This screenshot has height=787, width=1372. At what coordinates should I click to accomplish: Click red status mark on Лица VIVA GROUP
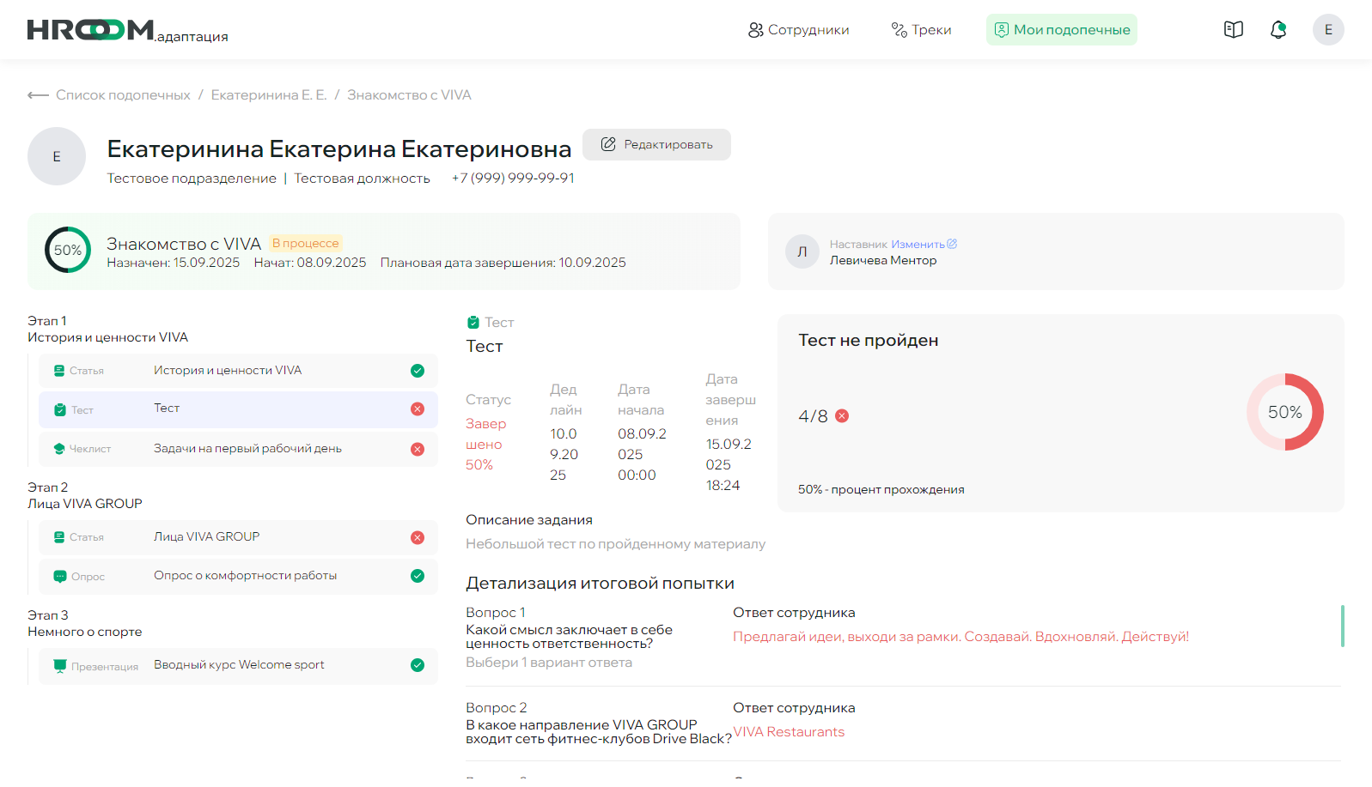coord(418,537)
